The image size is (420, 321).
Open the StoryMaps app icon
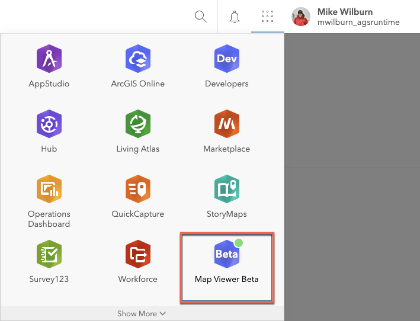click(227, 189)
